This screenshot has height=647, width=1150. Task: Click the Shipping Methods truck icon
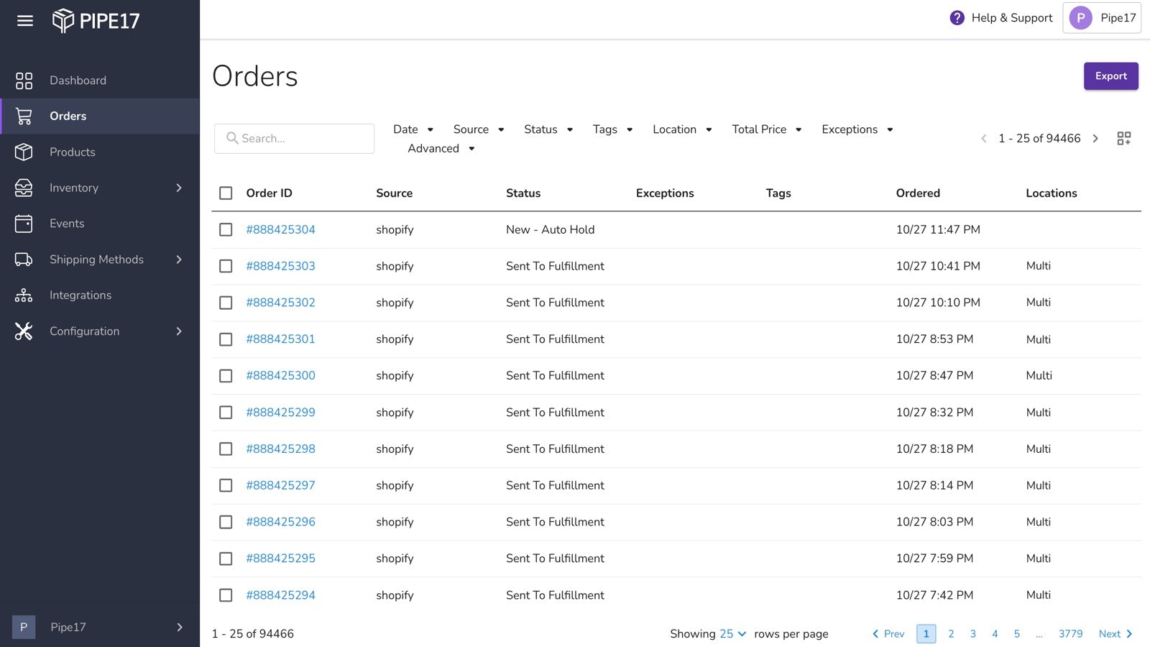pos(23,260)
